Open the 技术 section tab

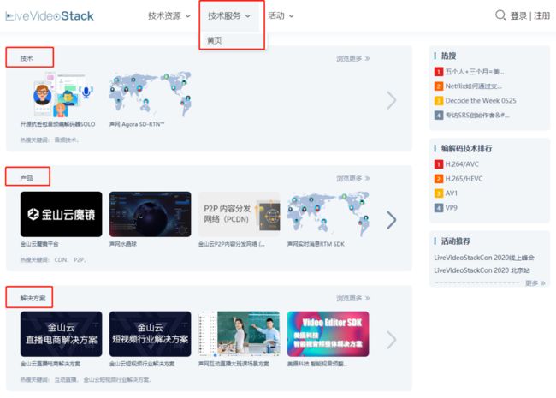click(x=27, y=58)
